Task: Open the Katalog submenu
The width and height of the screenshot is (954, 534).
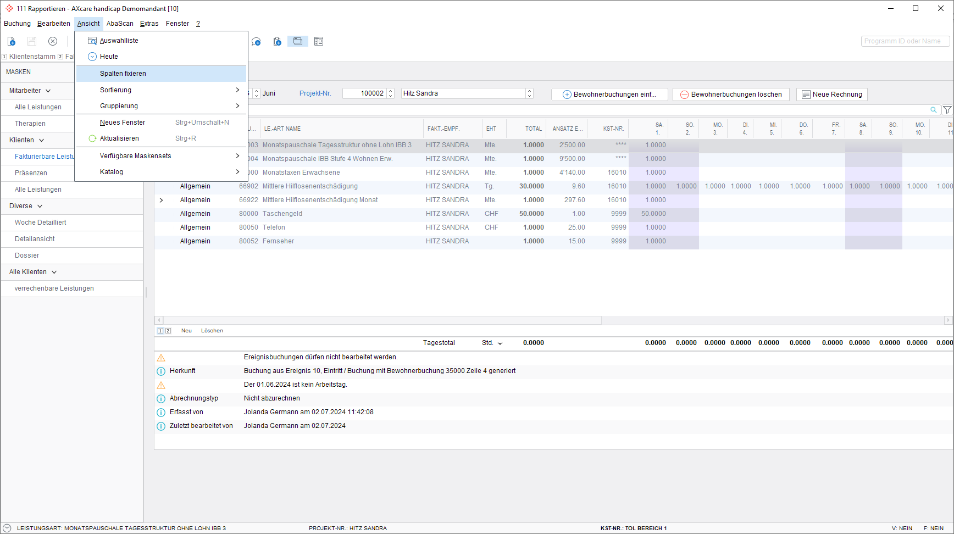Action: 162,172
